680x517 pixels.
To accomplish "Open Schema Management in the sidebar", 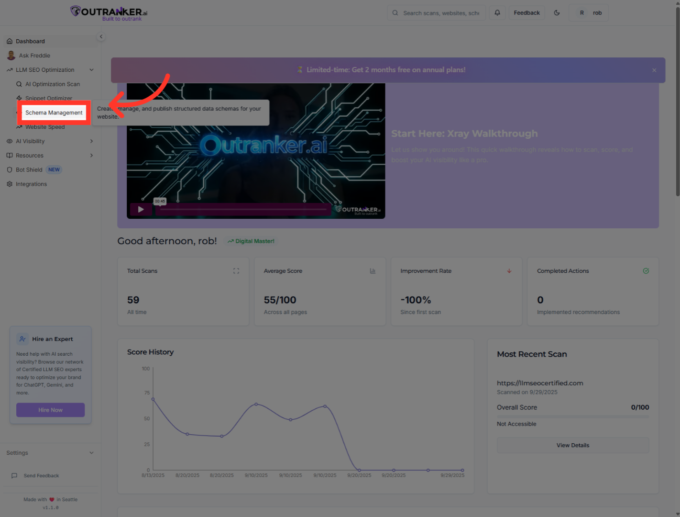I will pyautogui.click(x=54, y=113).
